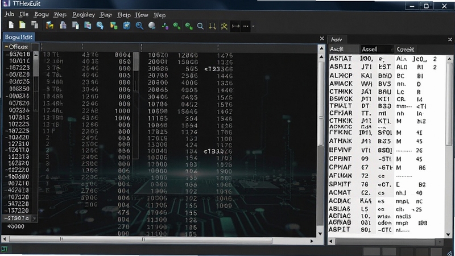Click hex view vertical scrollbar down arrow
The image size is (455, 256).
coord(320,233)
